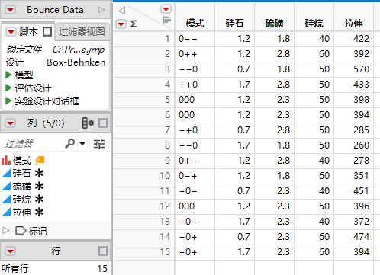
Task: Open the columns red triangle menu in table corner
Action: (166, 9)
